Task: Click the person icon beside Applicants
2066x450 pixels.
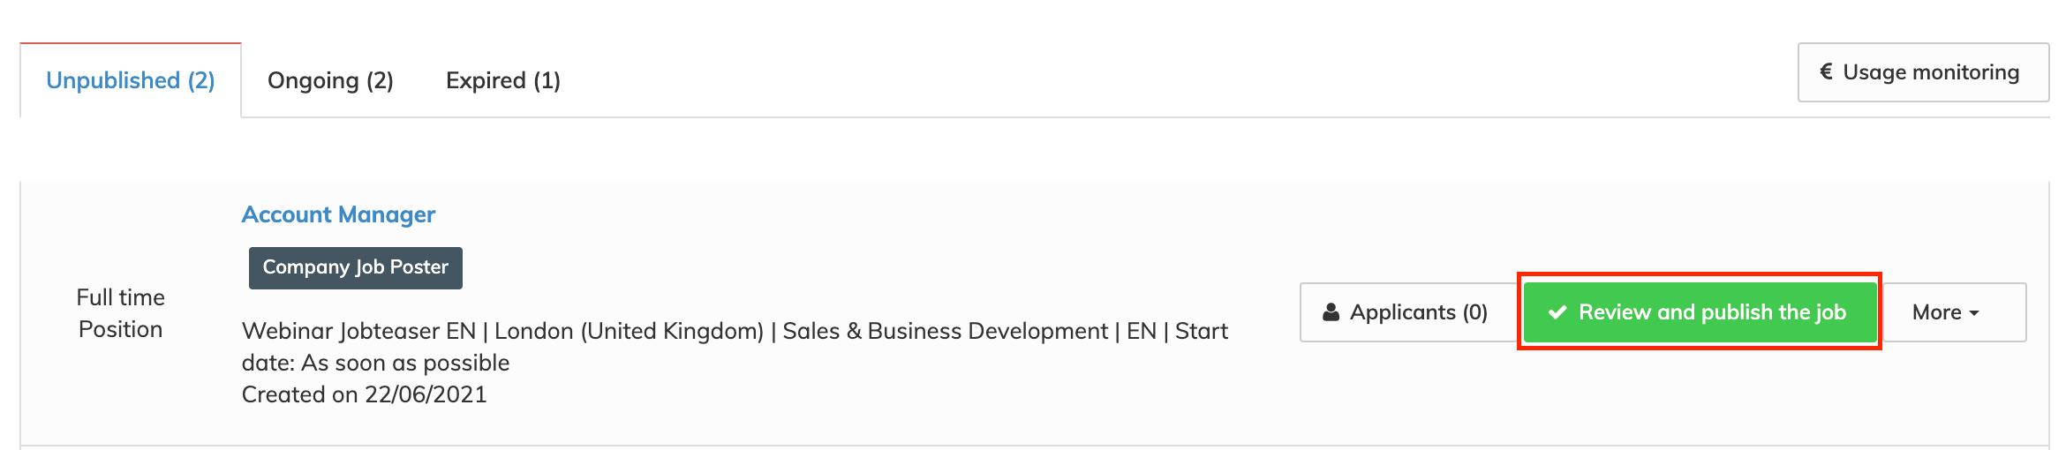Action: coord(1331,312)
